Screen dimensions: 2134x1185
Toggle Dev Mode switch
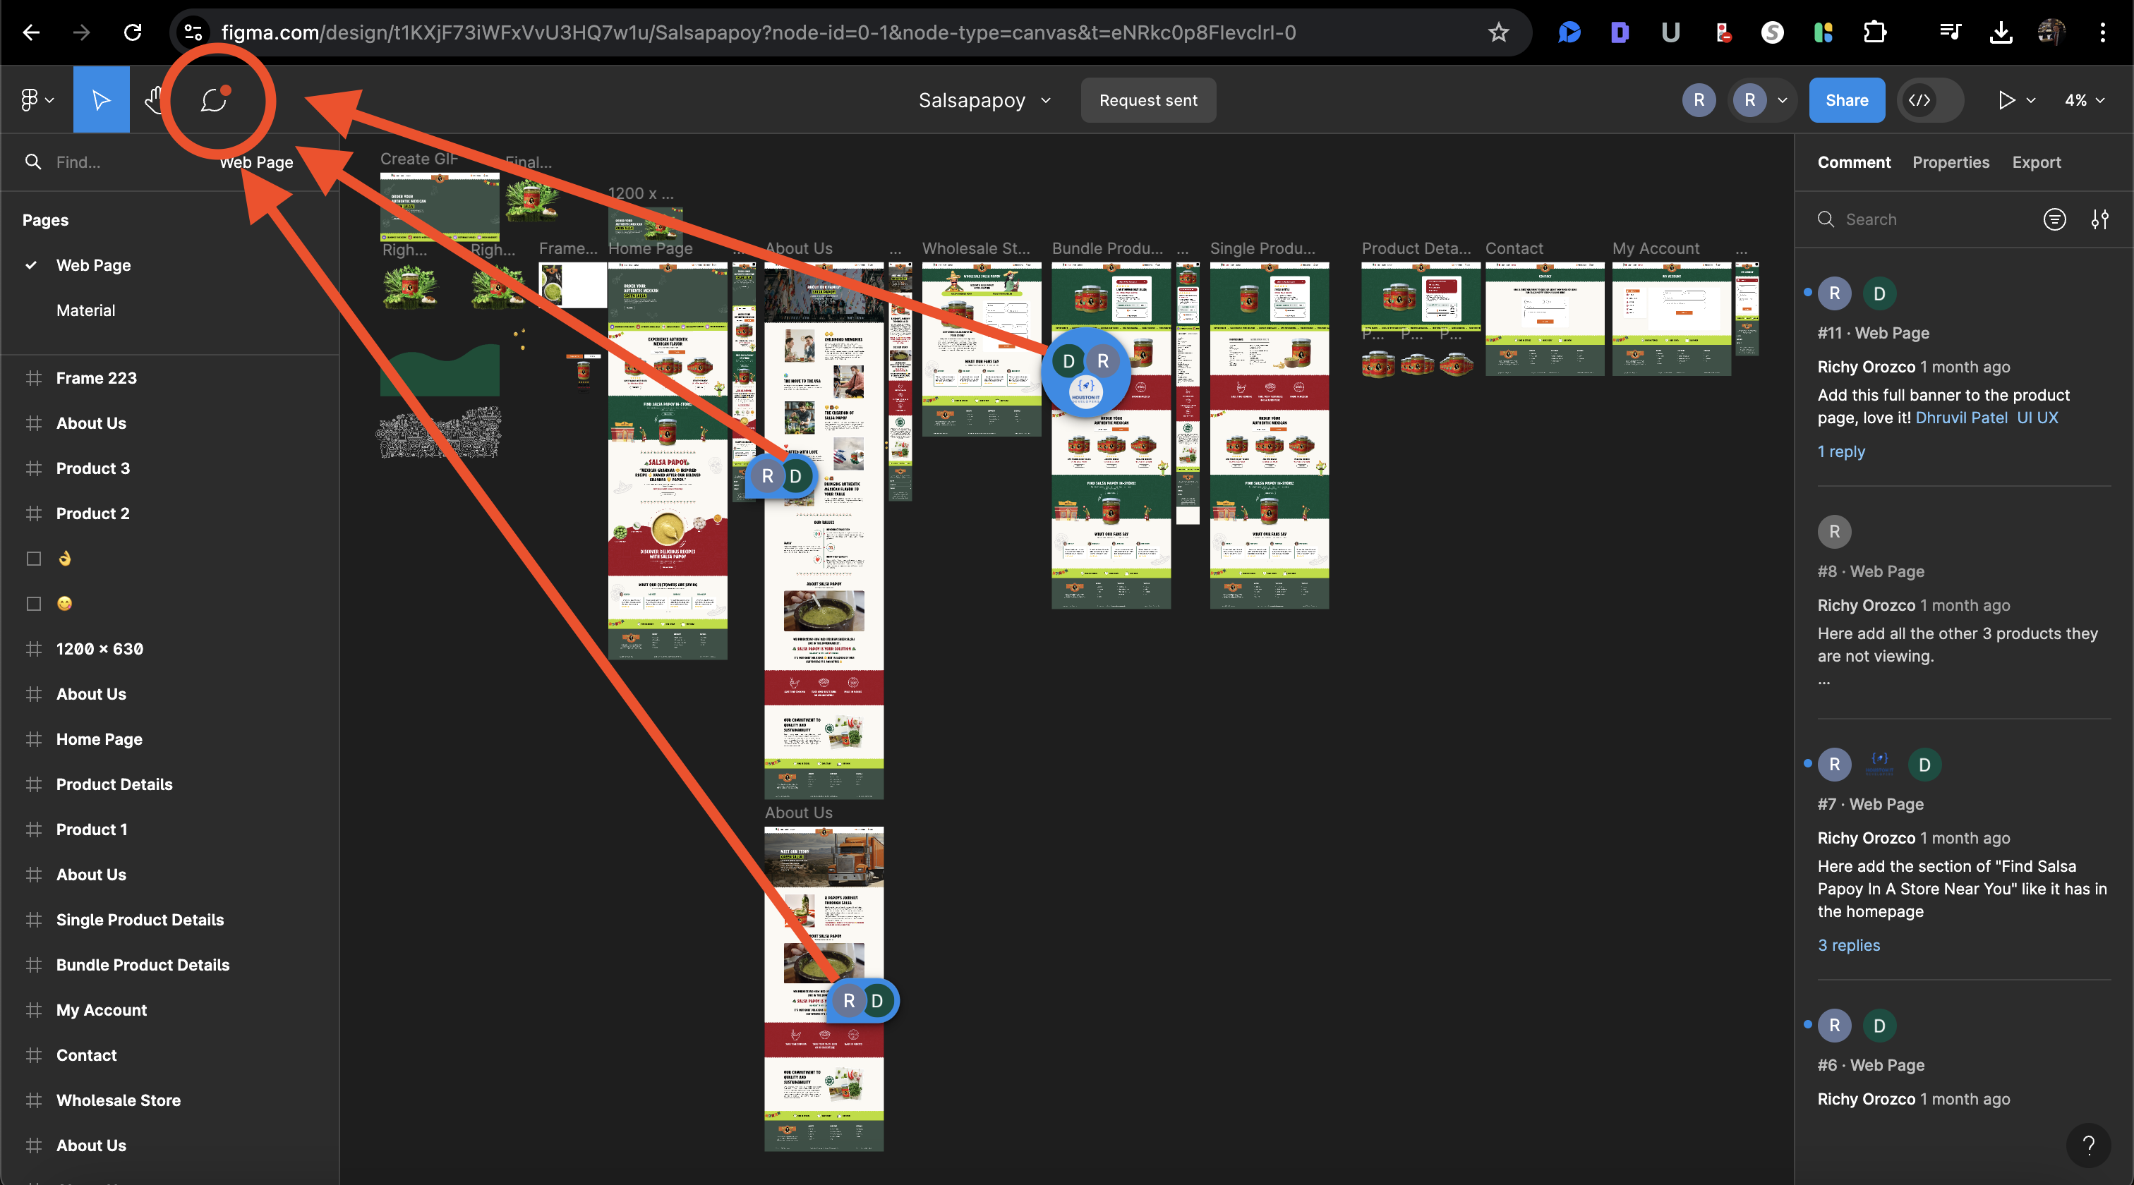tap(1930, 100)
